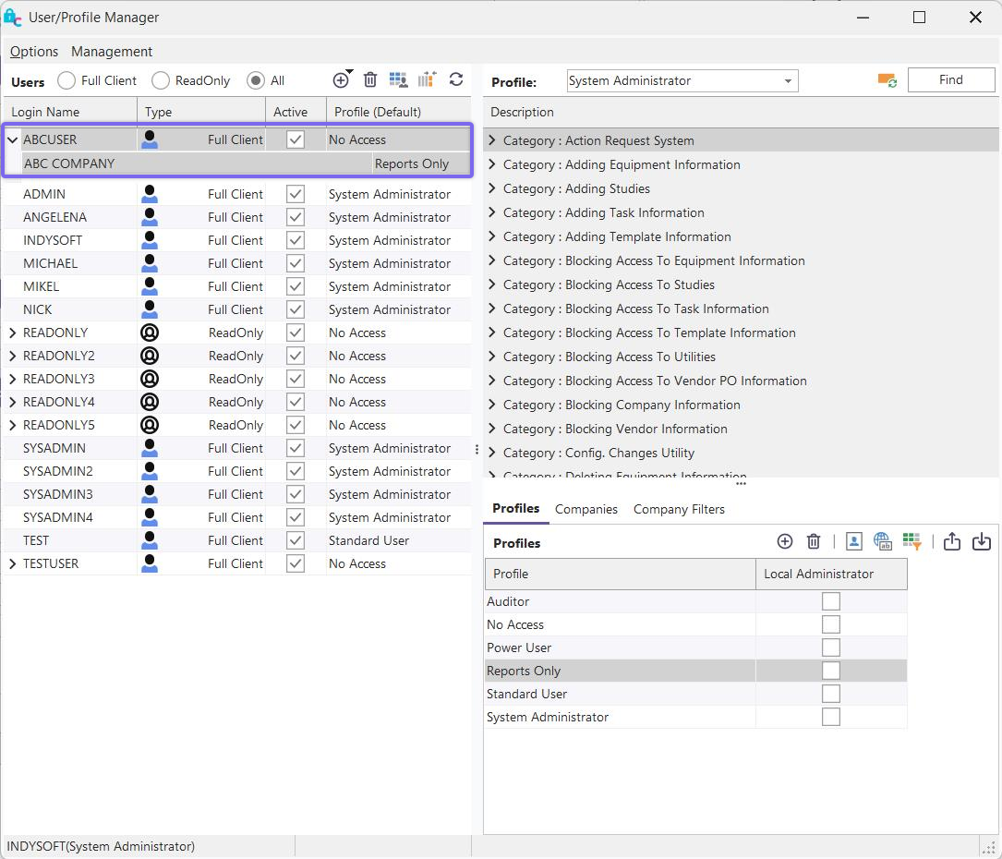Uncheck the Active checkbox for ADMIN
The height and width of the screenshot is (859, 1002).
pos(296,194)
